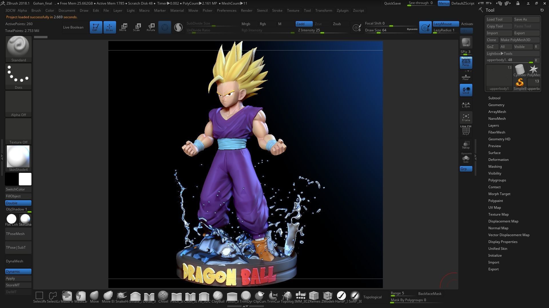Select the ClayBuildup brush
Image resolution: width=549 pixels, height=308 pixels.
coord(218,297)
